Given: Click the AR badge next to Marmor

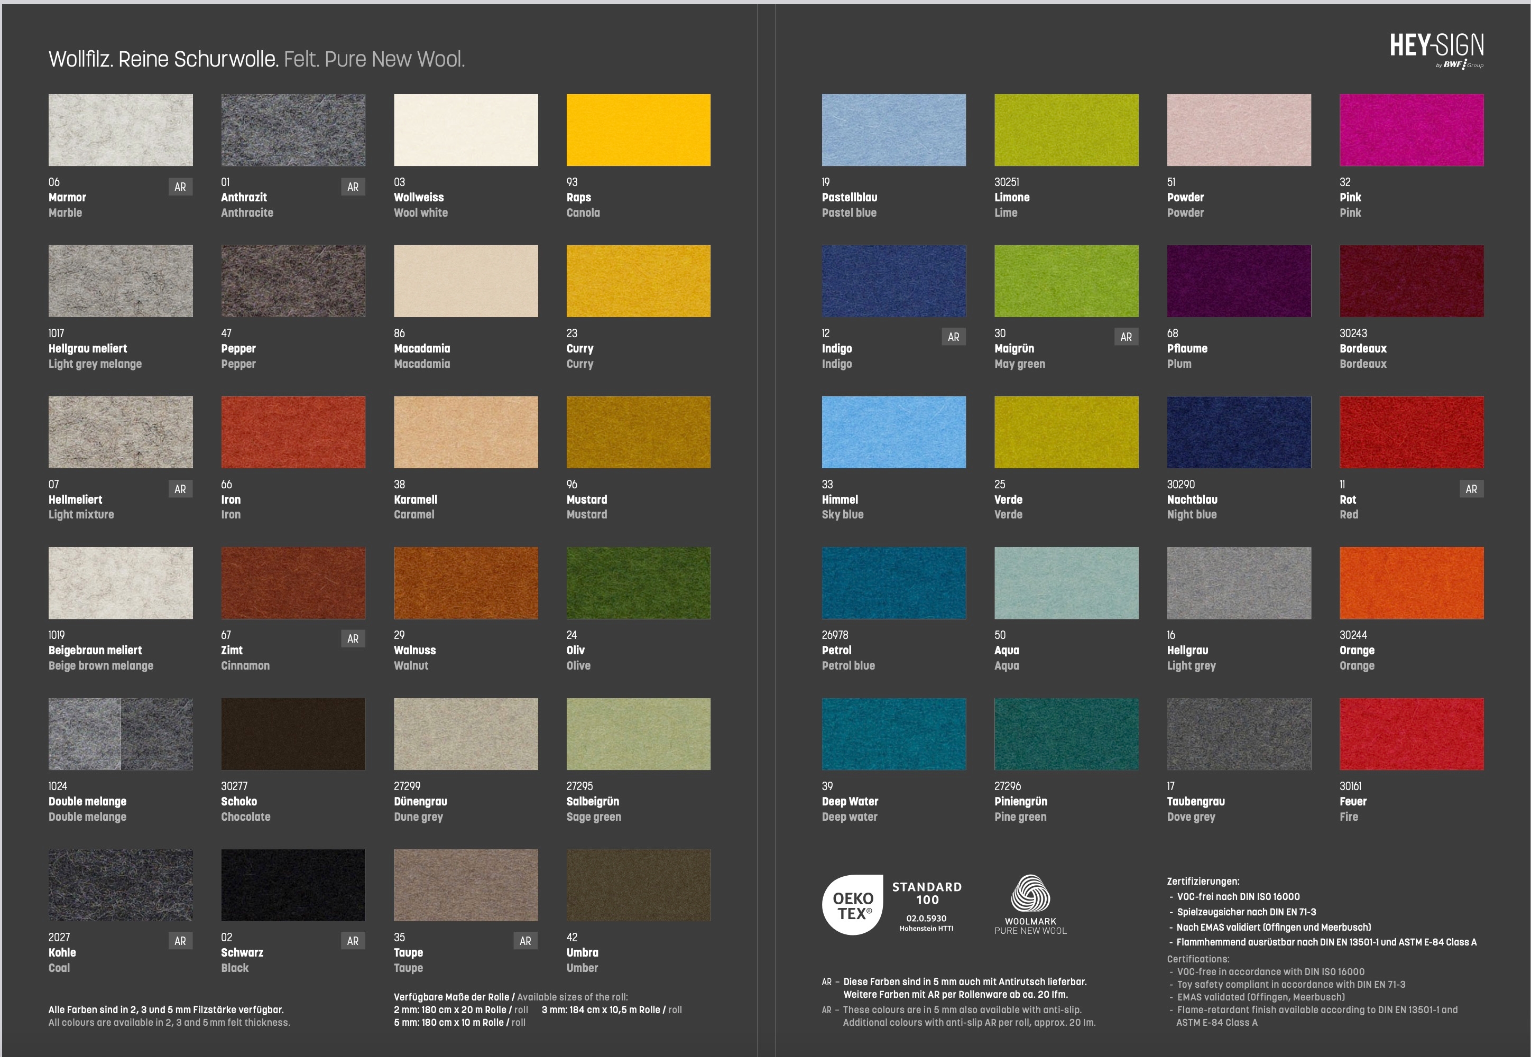Looking at the screenshot, I should click(x=180, y=188).
